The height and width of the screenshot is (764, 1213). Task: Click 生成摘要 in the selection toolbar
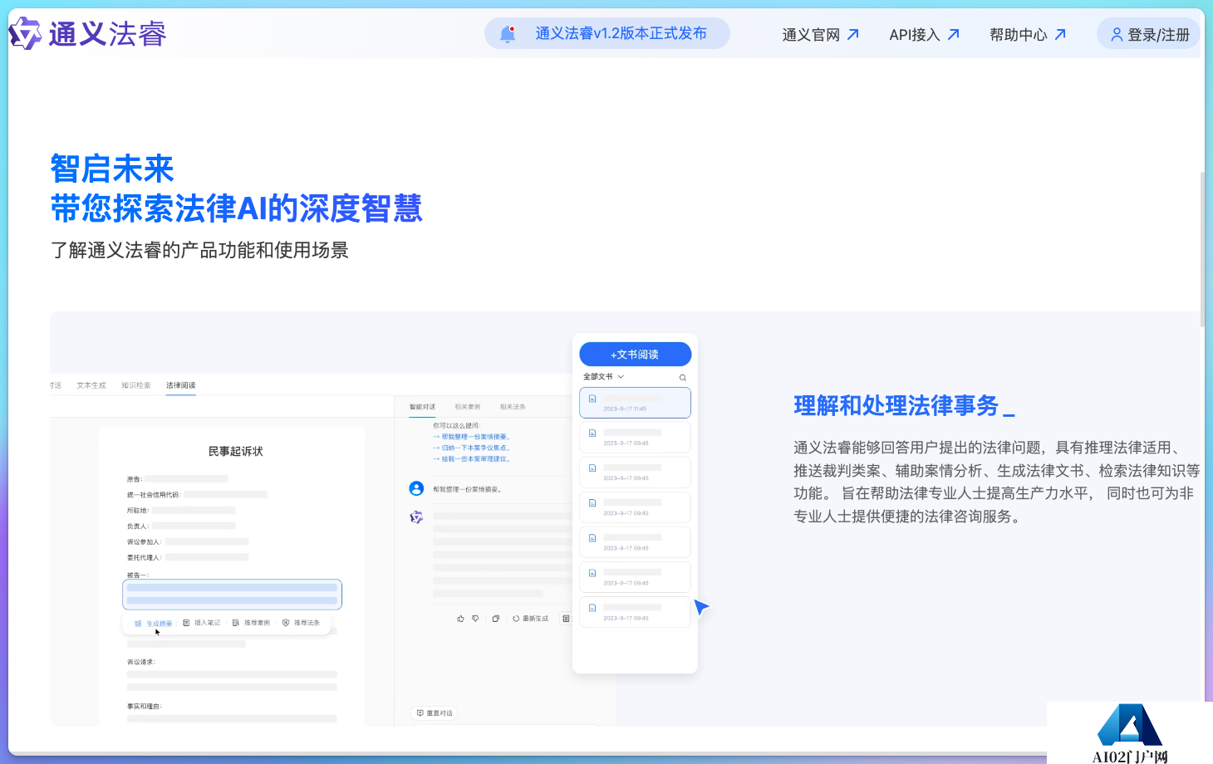pos(154,623)
